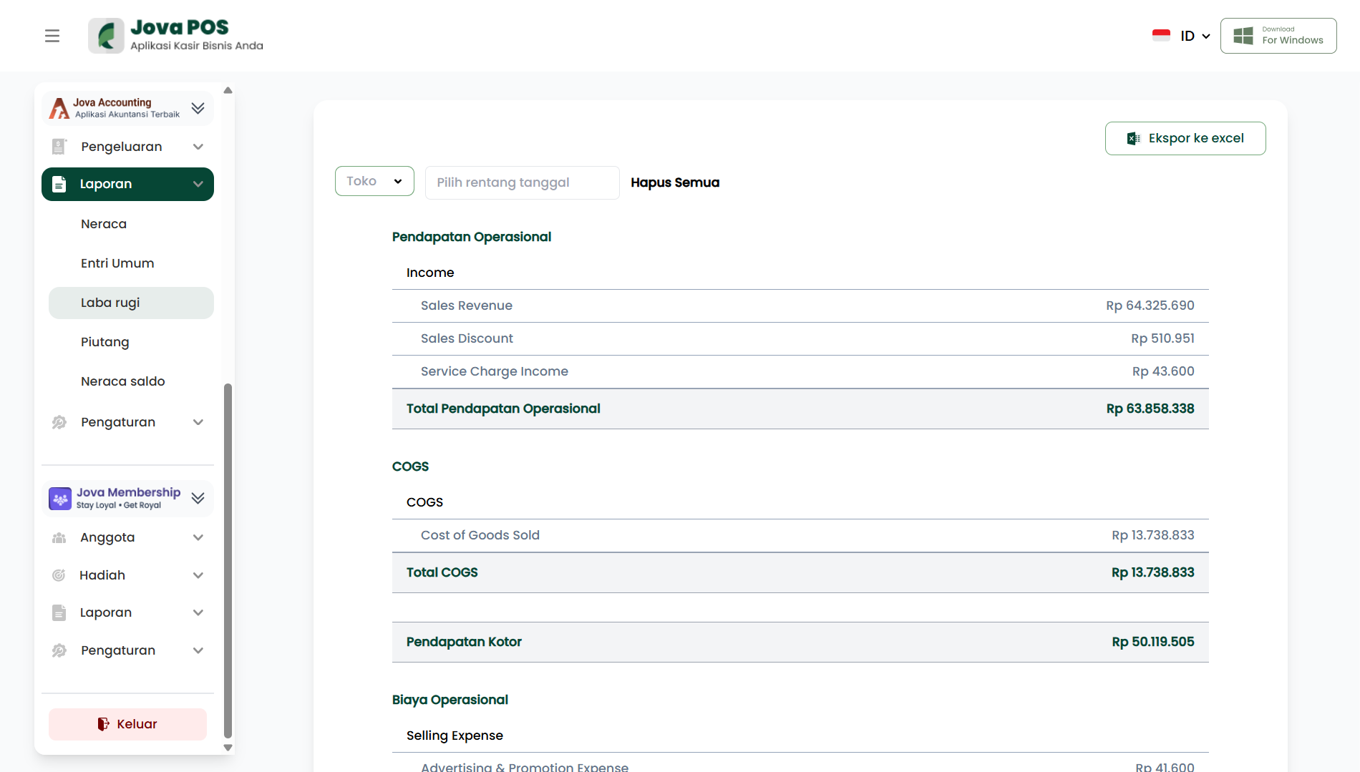Open the Toko store dropdown
The height and width of the screenshot is (772, 1360).
pos(374,181)
